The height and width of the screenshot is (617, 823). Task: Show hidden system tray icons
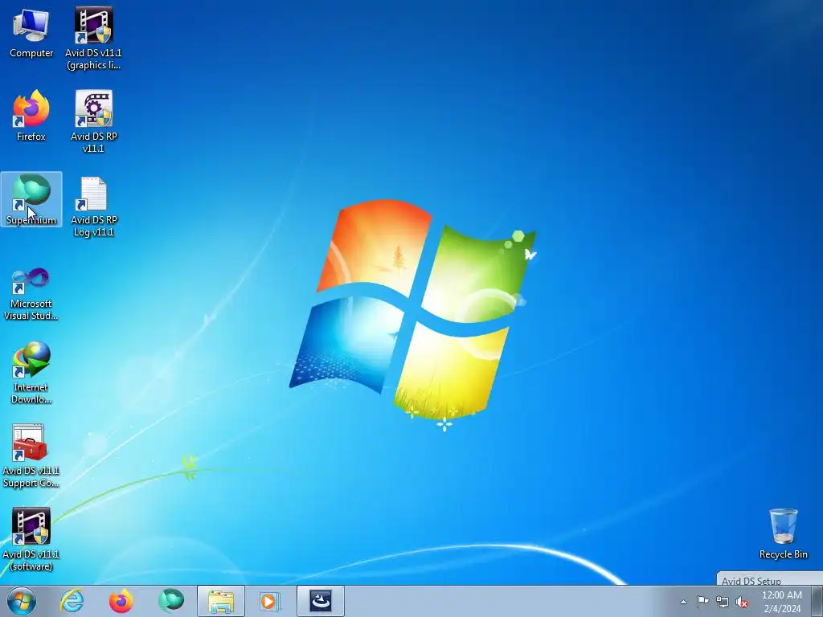(683, 602)
